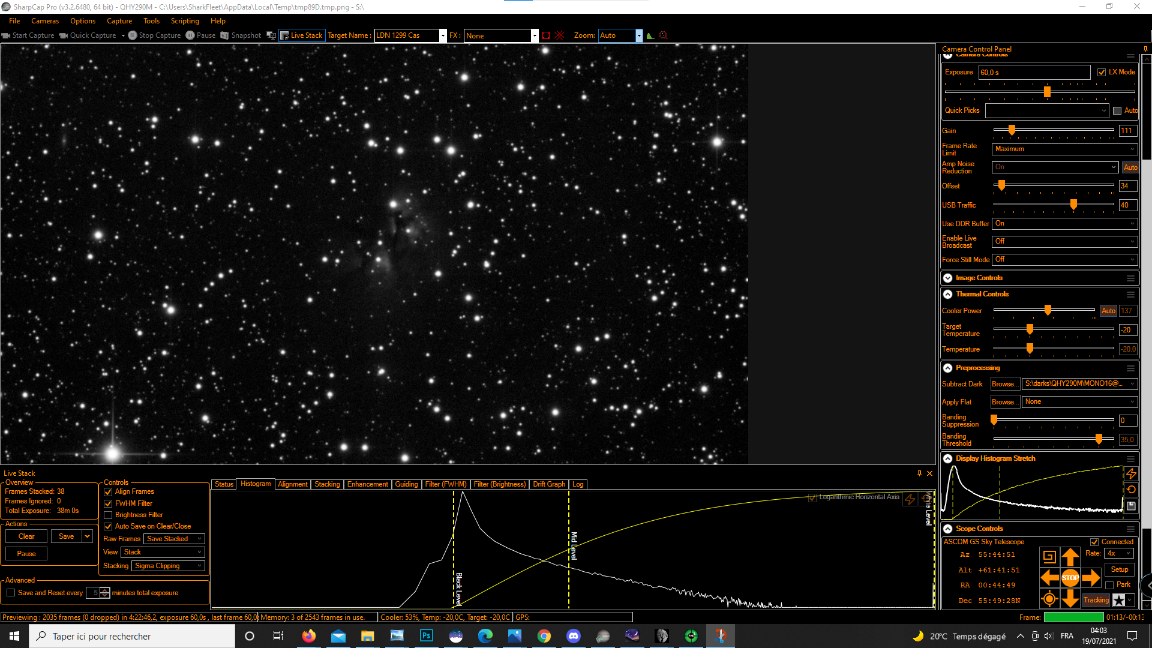Open the scope Rate dropdown
The width and height of the screenshot is (1152, 648).
pos(1120,553)
